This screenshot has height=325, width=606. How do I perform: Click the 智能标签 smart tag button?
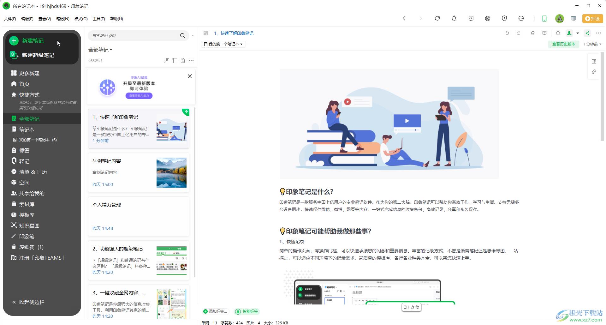click(x=247, y=311)
